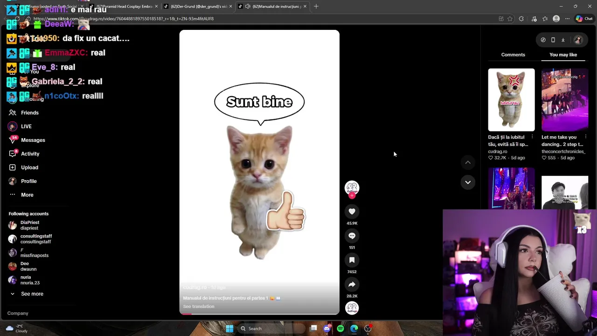Open Windows Start menu
Screen dimensions: 597x336
(229, 329)
